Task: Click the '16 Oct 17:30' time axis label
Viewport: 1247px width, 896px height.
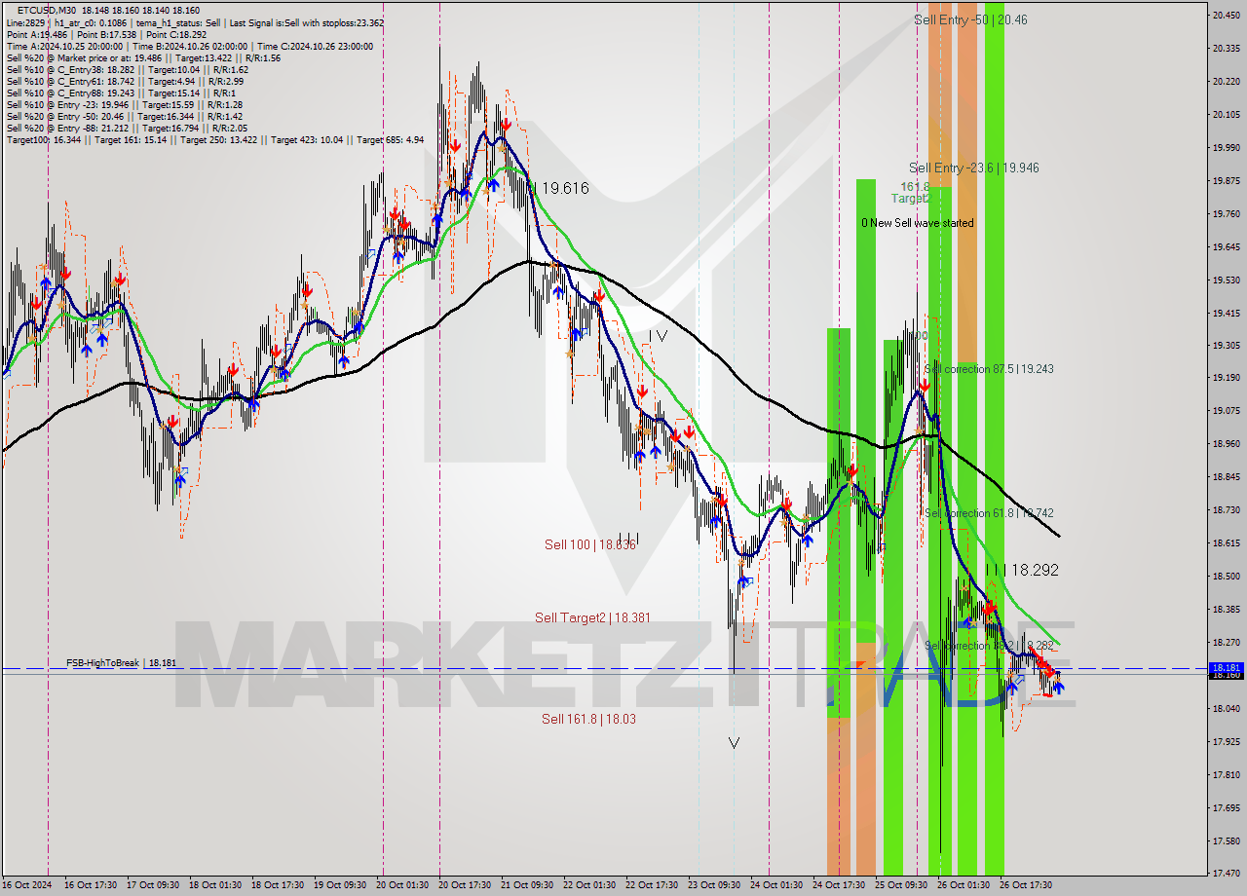Action: (91, 885)
